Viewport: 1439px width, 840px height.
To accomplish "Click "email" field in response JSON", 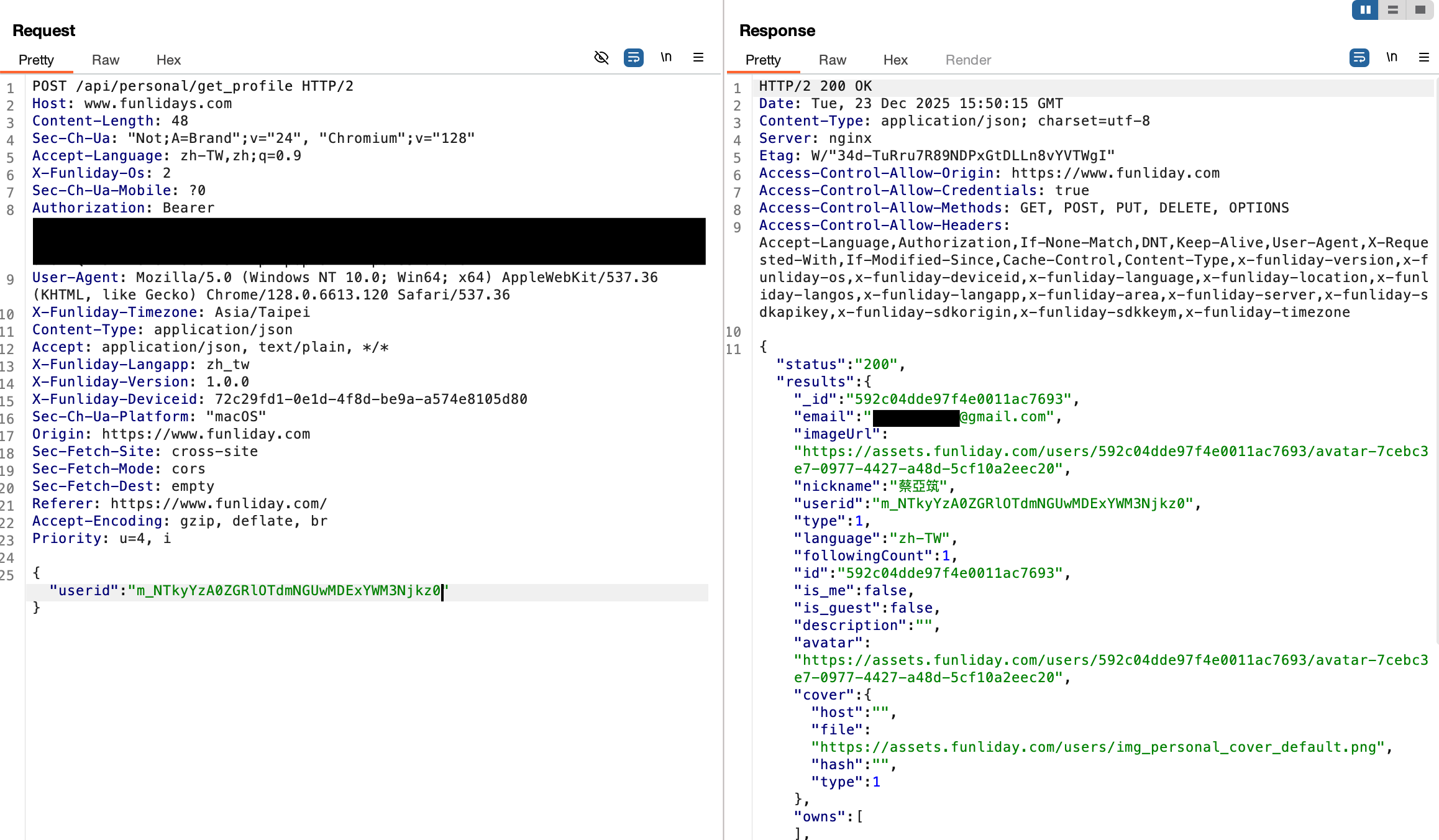I will click(928, 417).
